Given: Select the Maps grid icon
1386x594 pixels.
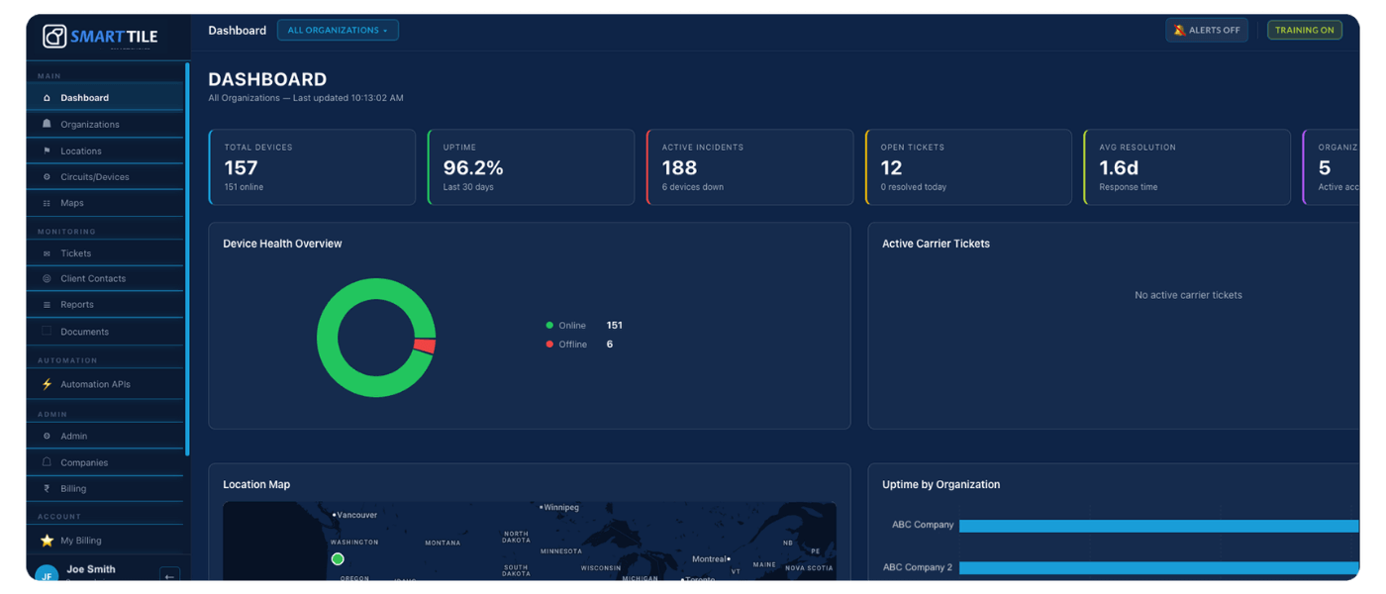Looking at the screenshot, I should tap(46, 202).
